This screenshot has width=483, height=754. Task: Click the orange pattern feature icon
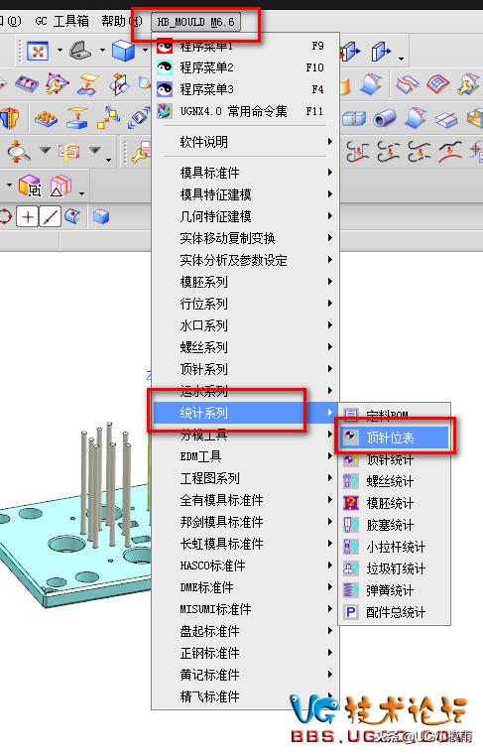click(x=47, y=117)
